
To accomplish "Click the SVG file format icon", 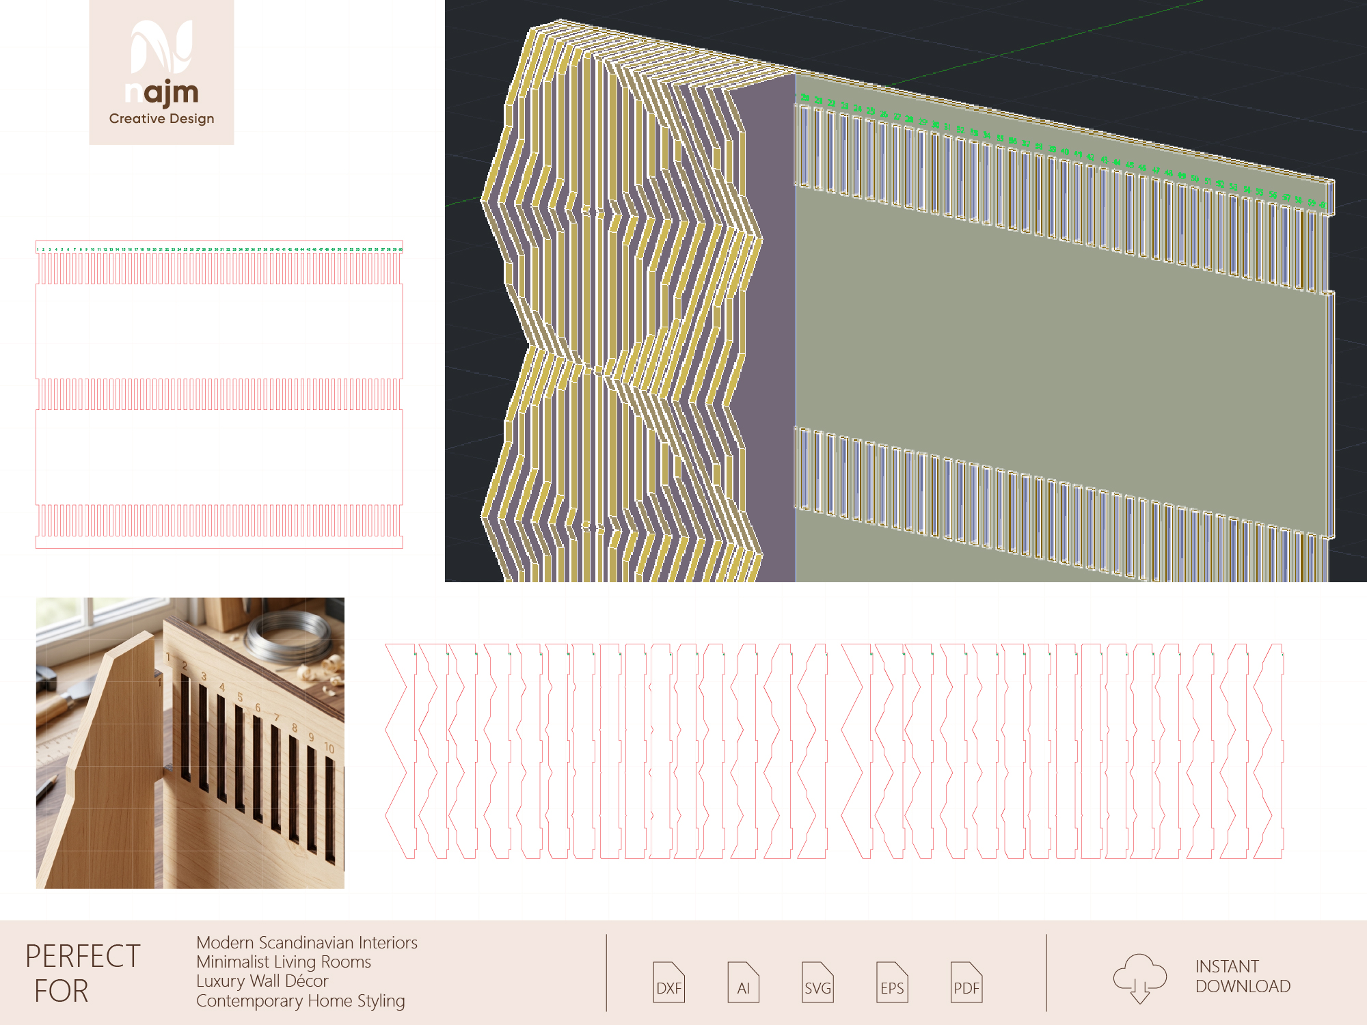I will point(817,982).
